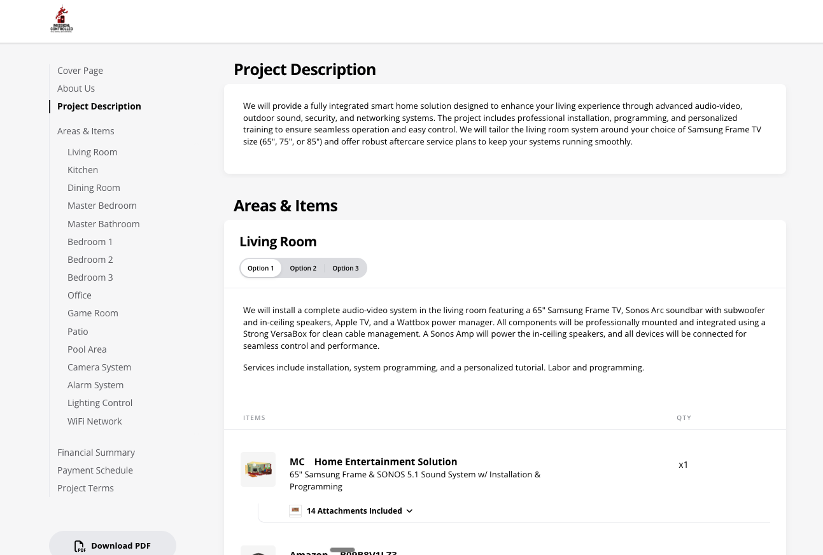Switch to Option 2 for Living Room

[x=303, y=268]
